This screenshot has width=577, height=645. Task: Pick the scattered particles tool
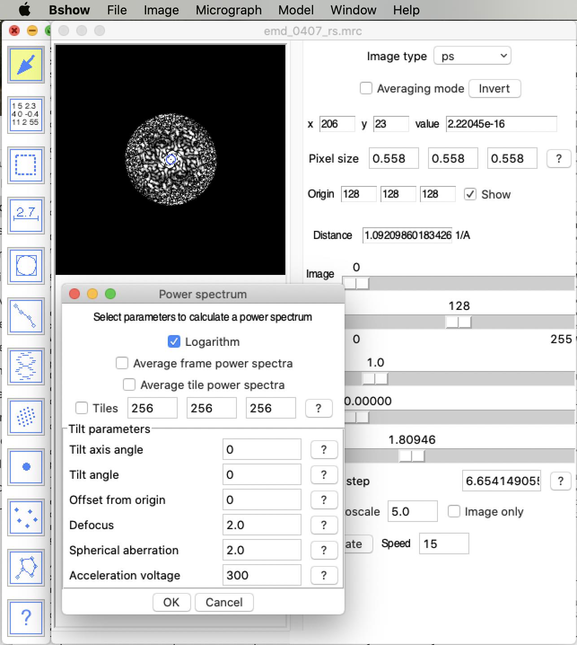coord(26,517)
